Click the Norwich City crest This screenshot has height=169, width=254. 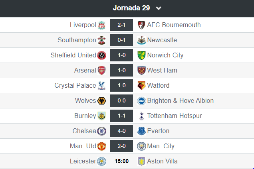pyautogui.click(x=141, y=55)
